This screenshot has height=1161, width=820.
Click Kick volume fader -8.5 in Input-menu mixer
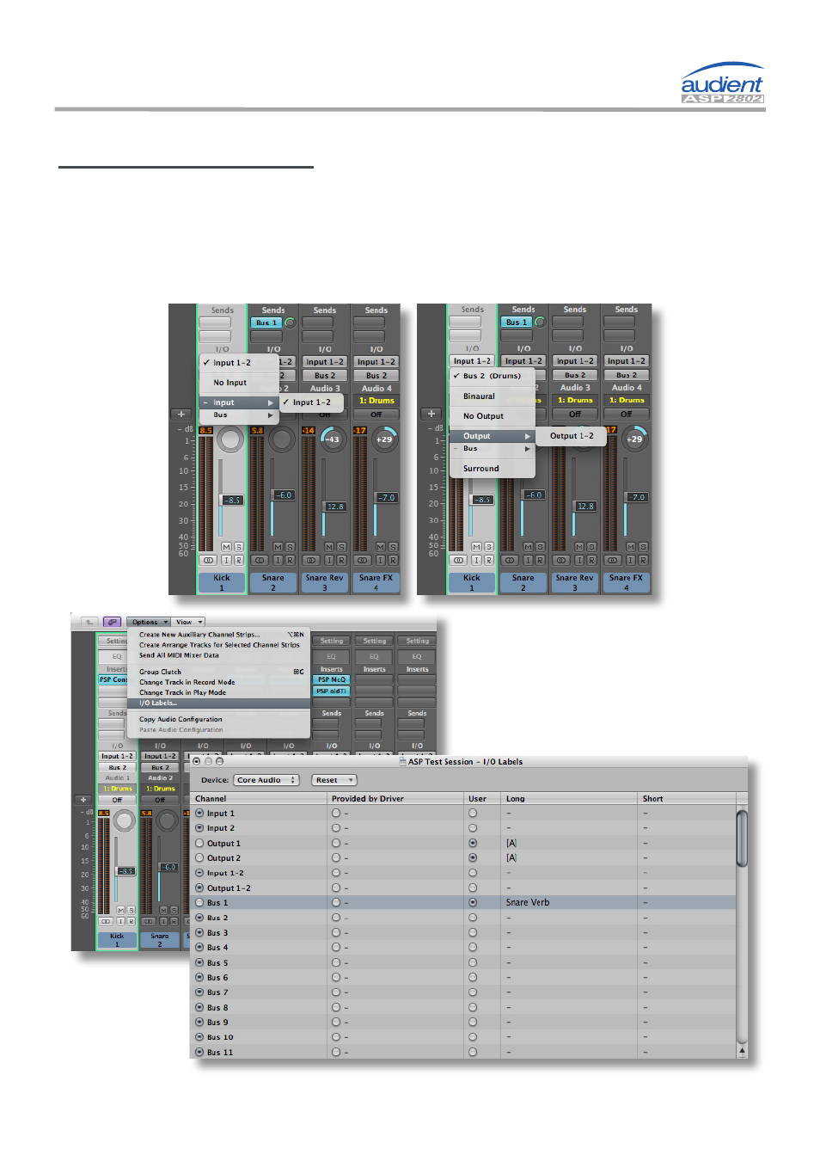pos(232,501)
